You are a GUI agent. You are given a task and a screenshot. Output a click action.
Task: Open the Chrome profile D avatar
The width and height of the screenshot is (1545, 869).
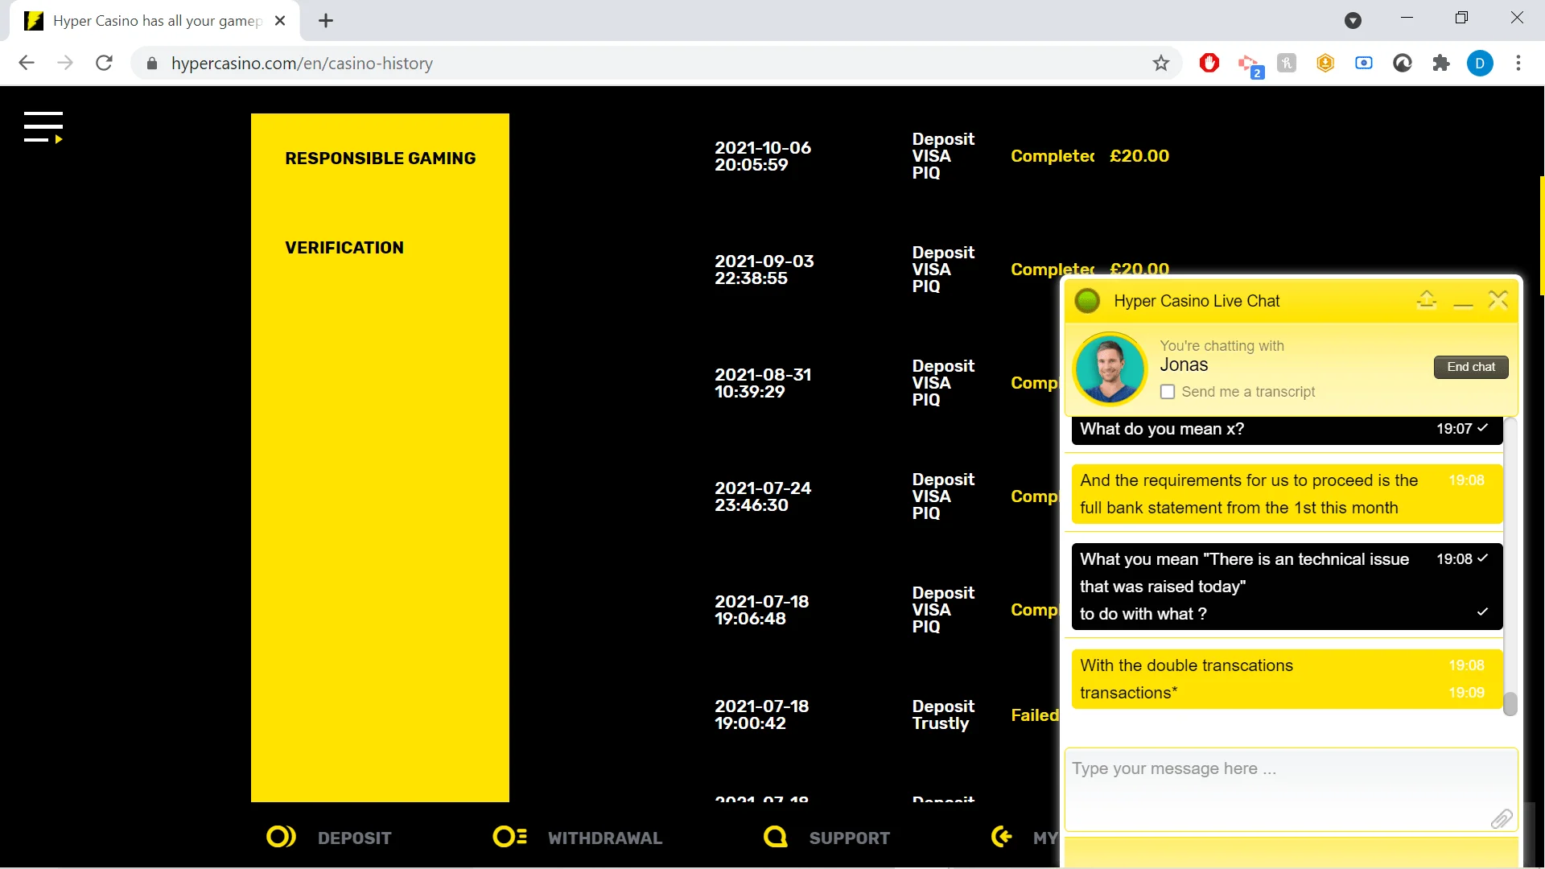pyautogui.click(x=1480, y=63)
